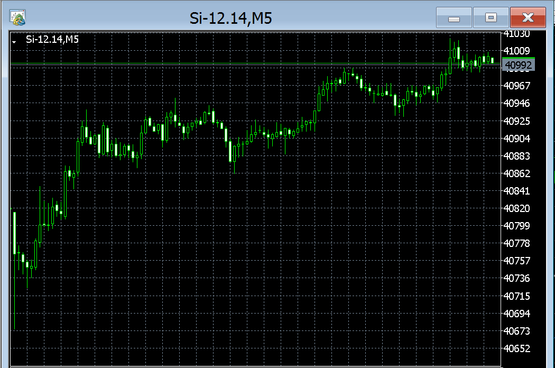Maximize the chart window
The image size is (555, 368).
(491, 18)
